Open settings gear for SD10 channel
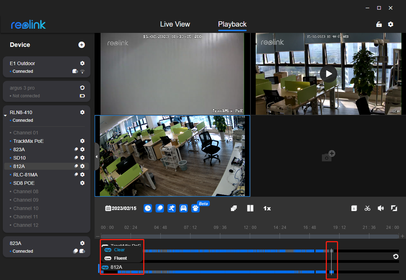 point(82,158)
